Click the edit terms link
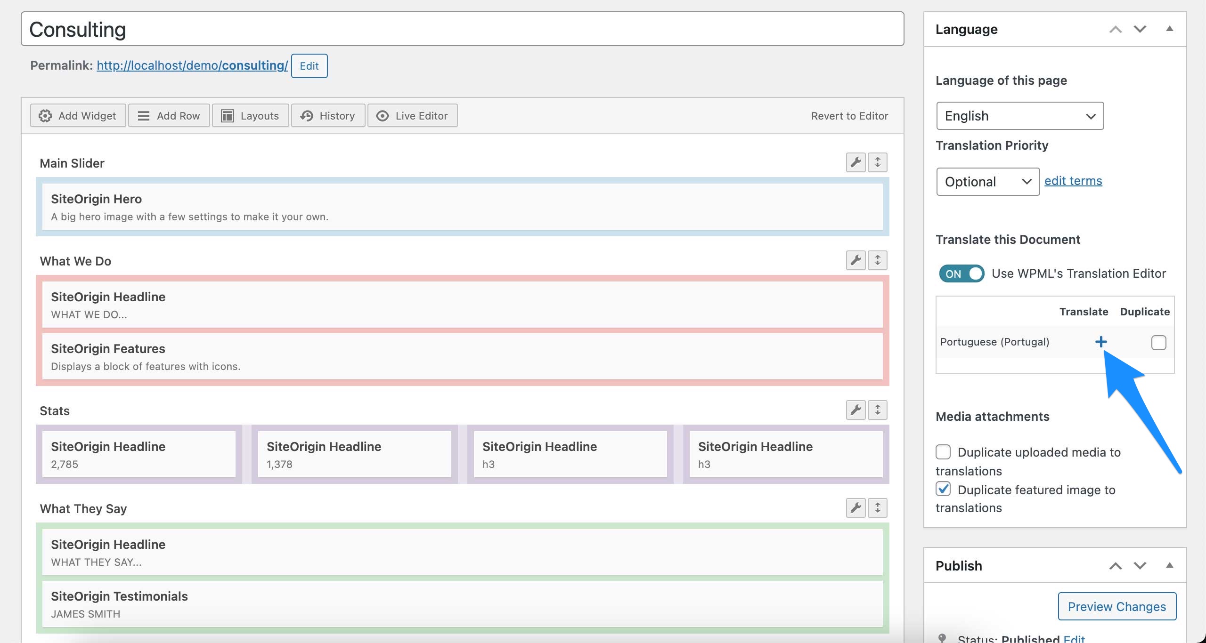Viewport: 1206px width, 643px height. (1073, 181)
